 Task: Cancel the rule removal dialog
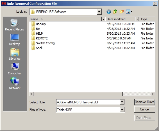click(x=145, y=109)
